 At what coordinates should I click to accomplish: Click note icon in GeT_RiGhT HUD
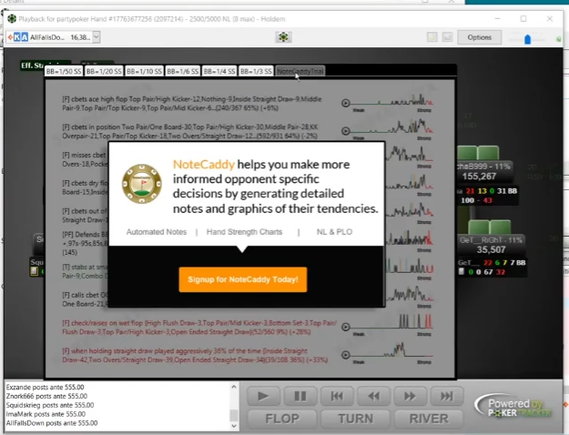462,271
